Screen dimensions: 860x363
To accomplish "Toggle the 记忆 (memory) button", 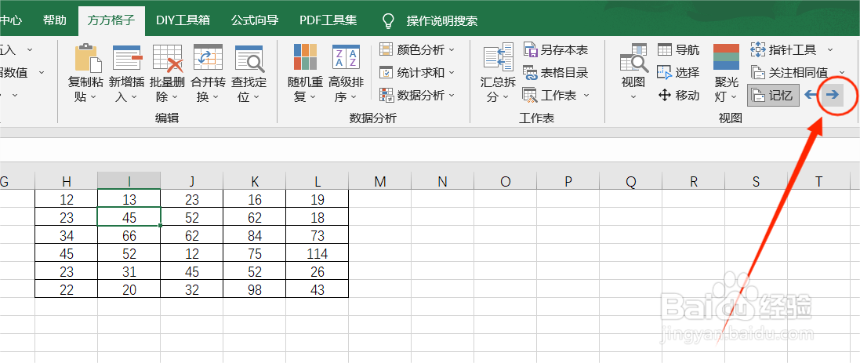I will (x=772, y=96).
